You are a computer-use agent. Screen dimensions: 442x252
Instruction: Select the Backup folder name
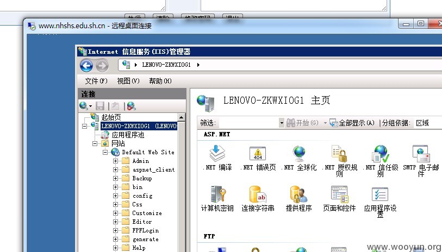point(142,179)
